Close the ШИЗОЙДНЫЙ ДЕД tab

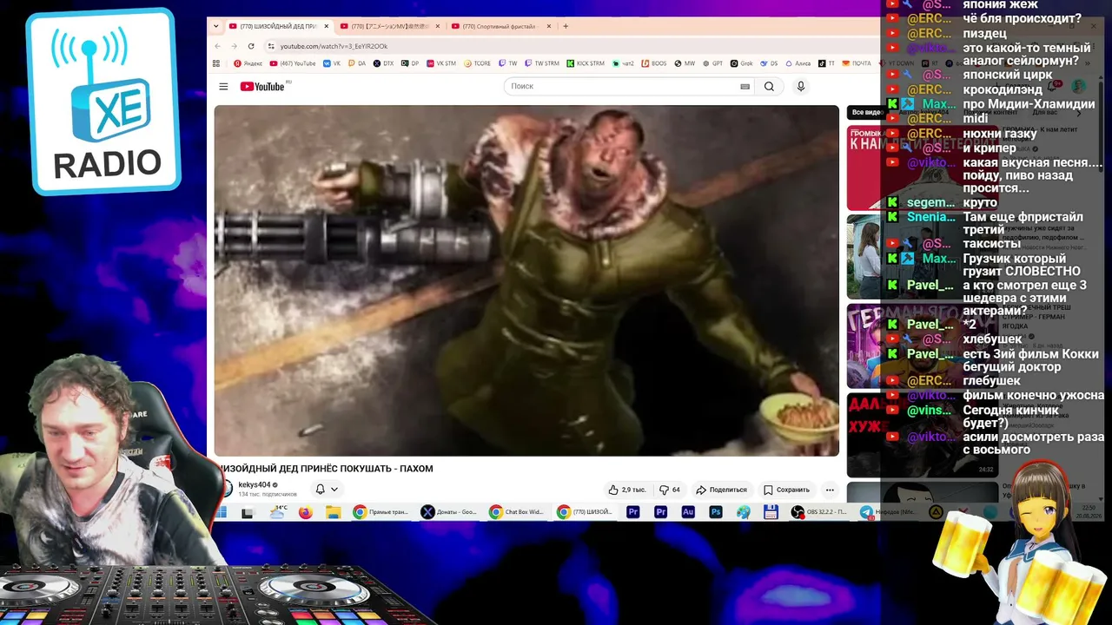pos(327,26)
